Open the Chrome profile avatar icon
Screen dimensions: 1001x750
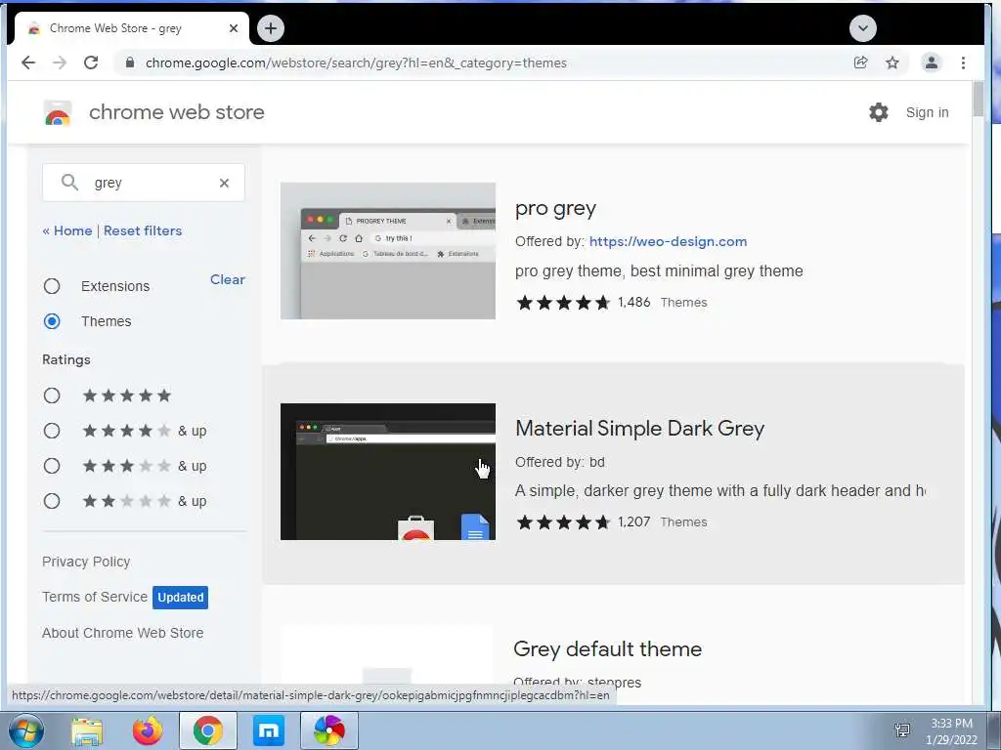click(932, 62)
